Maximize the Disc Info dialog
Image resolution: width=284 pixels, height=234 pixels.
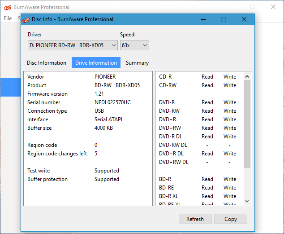click(224, 19)
